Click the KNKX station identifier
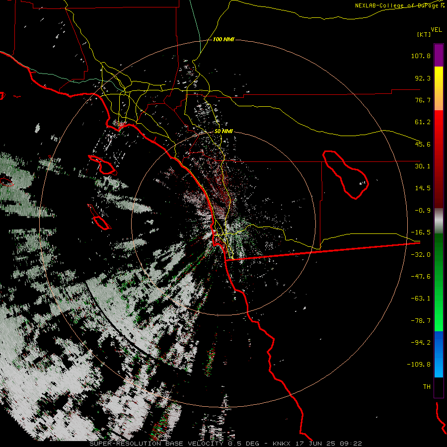Viewport: 447px width, 447px height. (x=282, y=444)
